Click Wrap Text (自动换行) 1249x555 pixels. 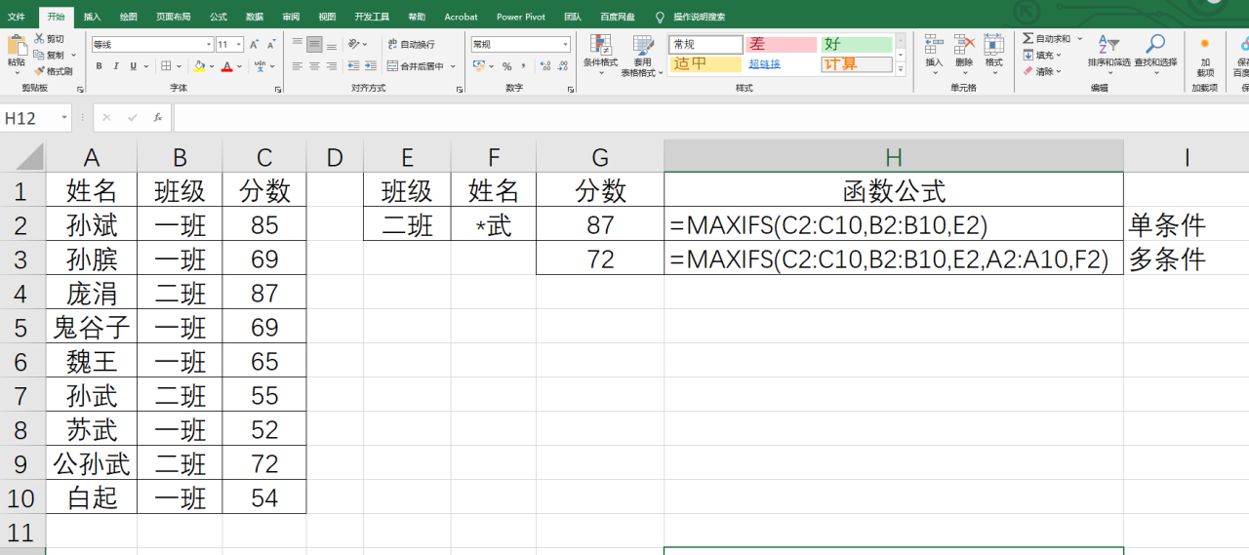411,45
